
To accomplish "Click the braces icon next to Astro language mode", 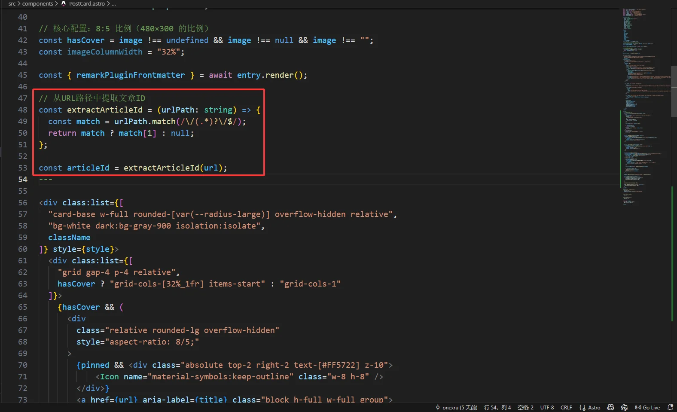I will [582, 407].
